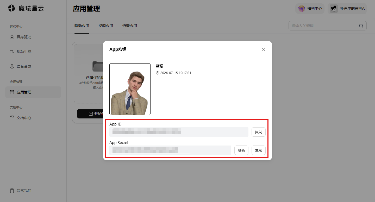Screen dimensions: 375x202
Task: Click the 应用管理 page heading
Action: (86, 9)
